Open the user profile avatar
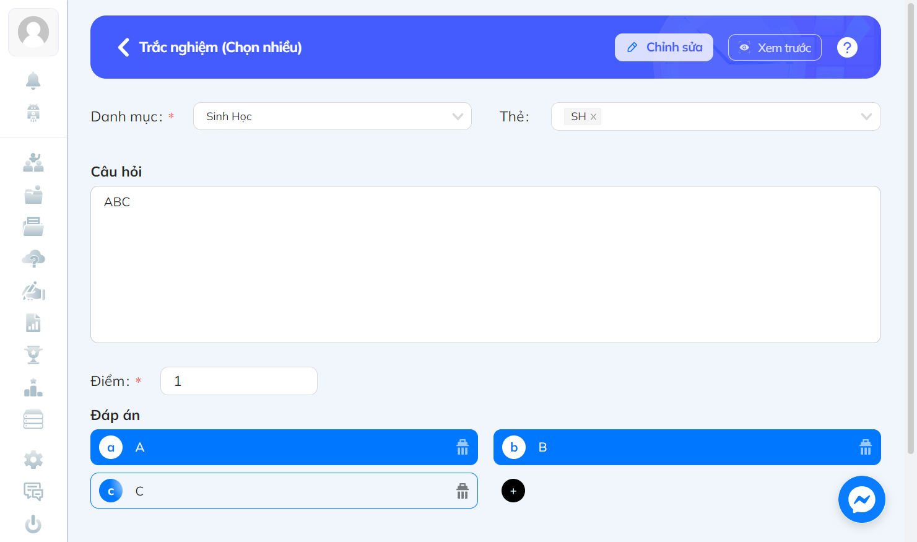This screenshot has width=917, height=542. coord(33,32)
